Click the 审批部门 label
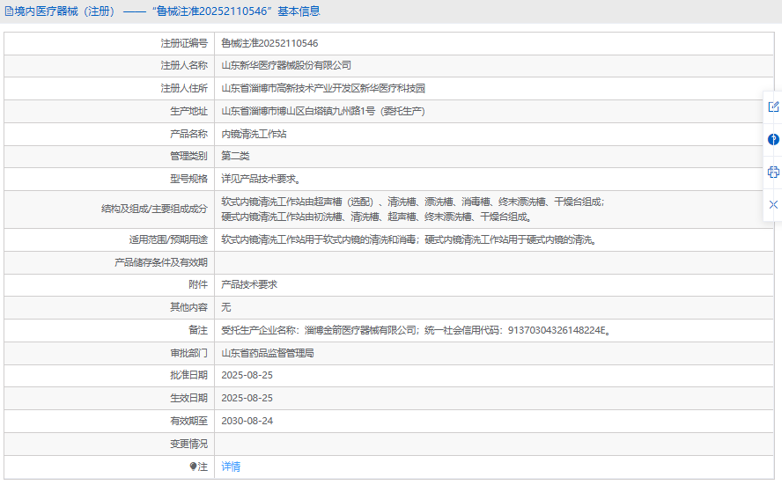 [189, 353]
